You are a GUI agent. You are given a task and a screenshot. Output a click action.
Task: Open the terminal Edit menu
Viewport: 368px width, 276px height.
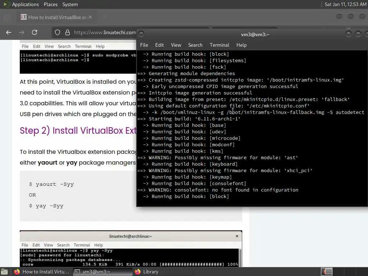[159, 45]
